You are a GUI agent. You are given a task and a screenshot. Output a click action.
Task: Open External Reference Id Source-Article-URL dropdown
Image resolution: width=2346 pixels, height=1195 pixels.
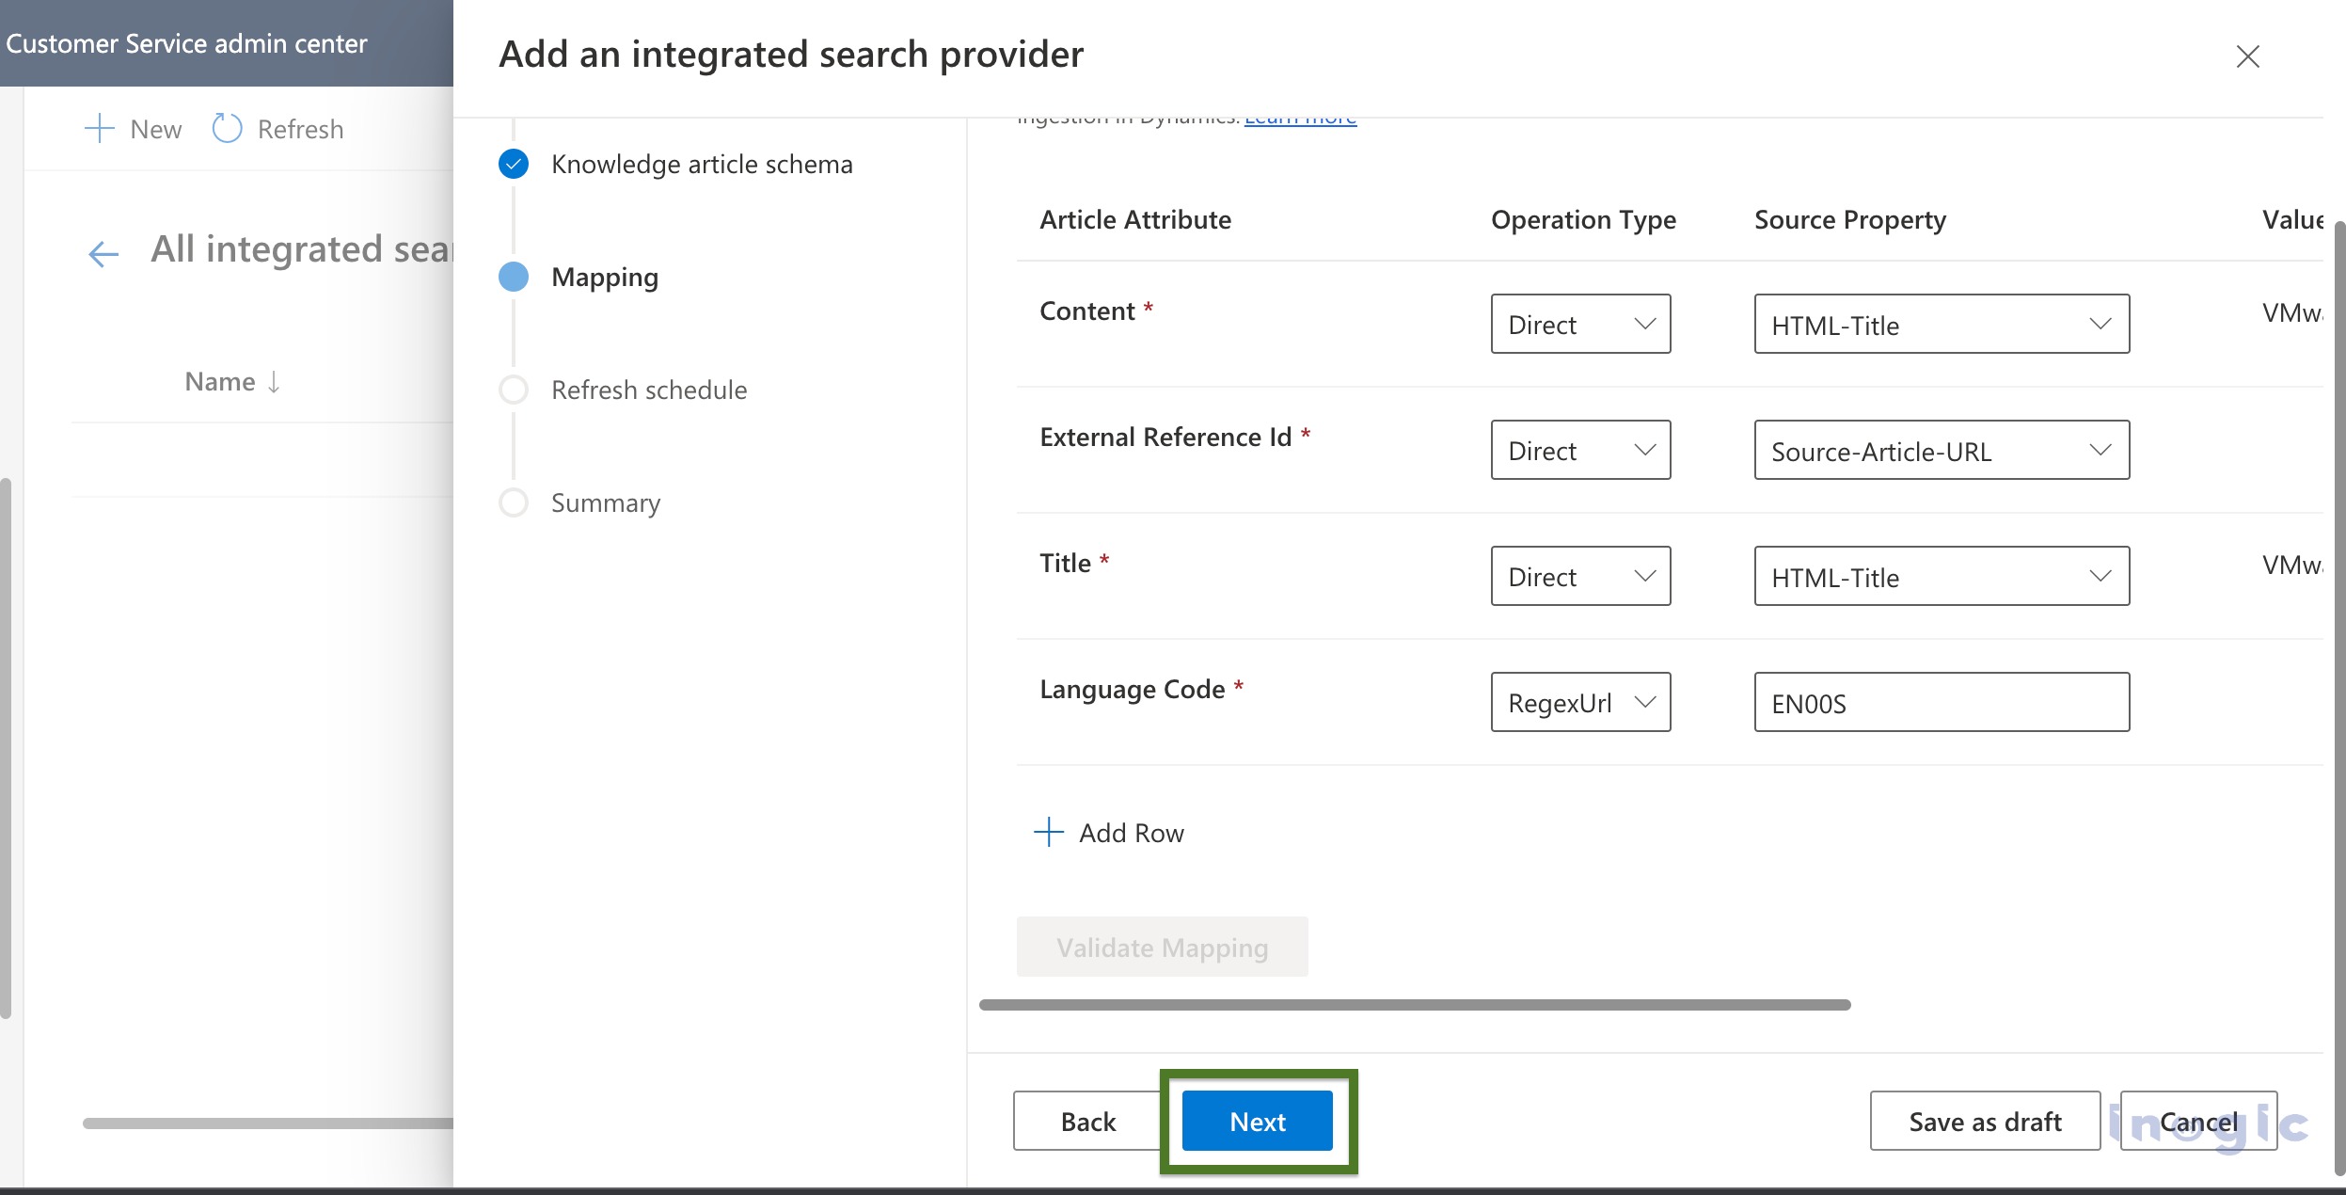pos(1941,451)
